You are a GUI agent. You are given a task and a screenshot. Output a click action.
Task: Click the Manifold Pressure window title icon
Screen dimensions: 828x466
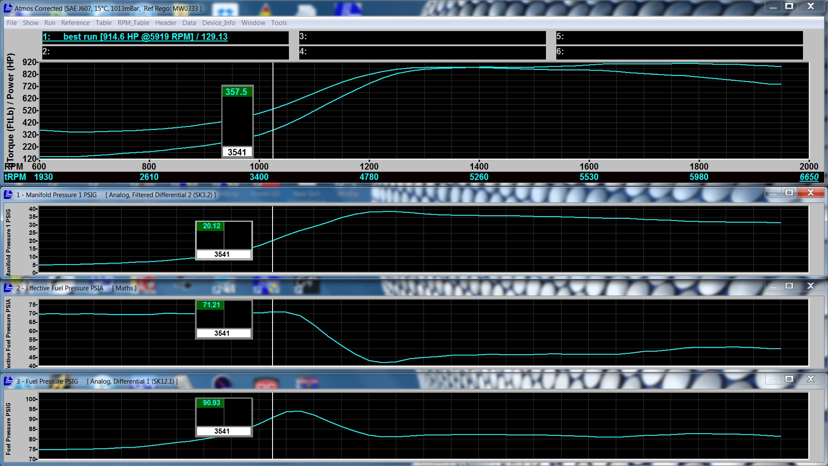point(8,195)
